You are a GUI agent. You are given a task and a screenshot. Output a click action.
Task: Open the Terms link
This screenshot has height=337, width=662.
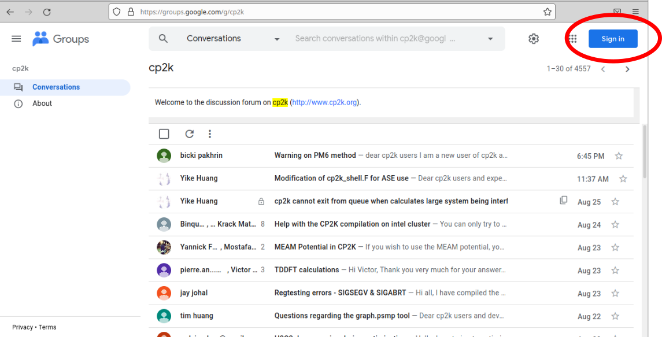(47, 327)
